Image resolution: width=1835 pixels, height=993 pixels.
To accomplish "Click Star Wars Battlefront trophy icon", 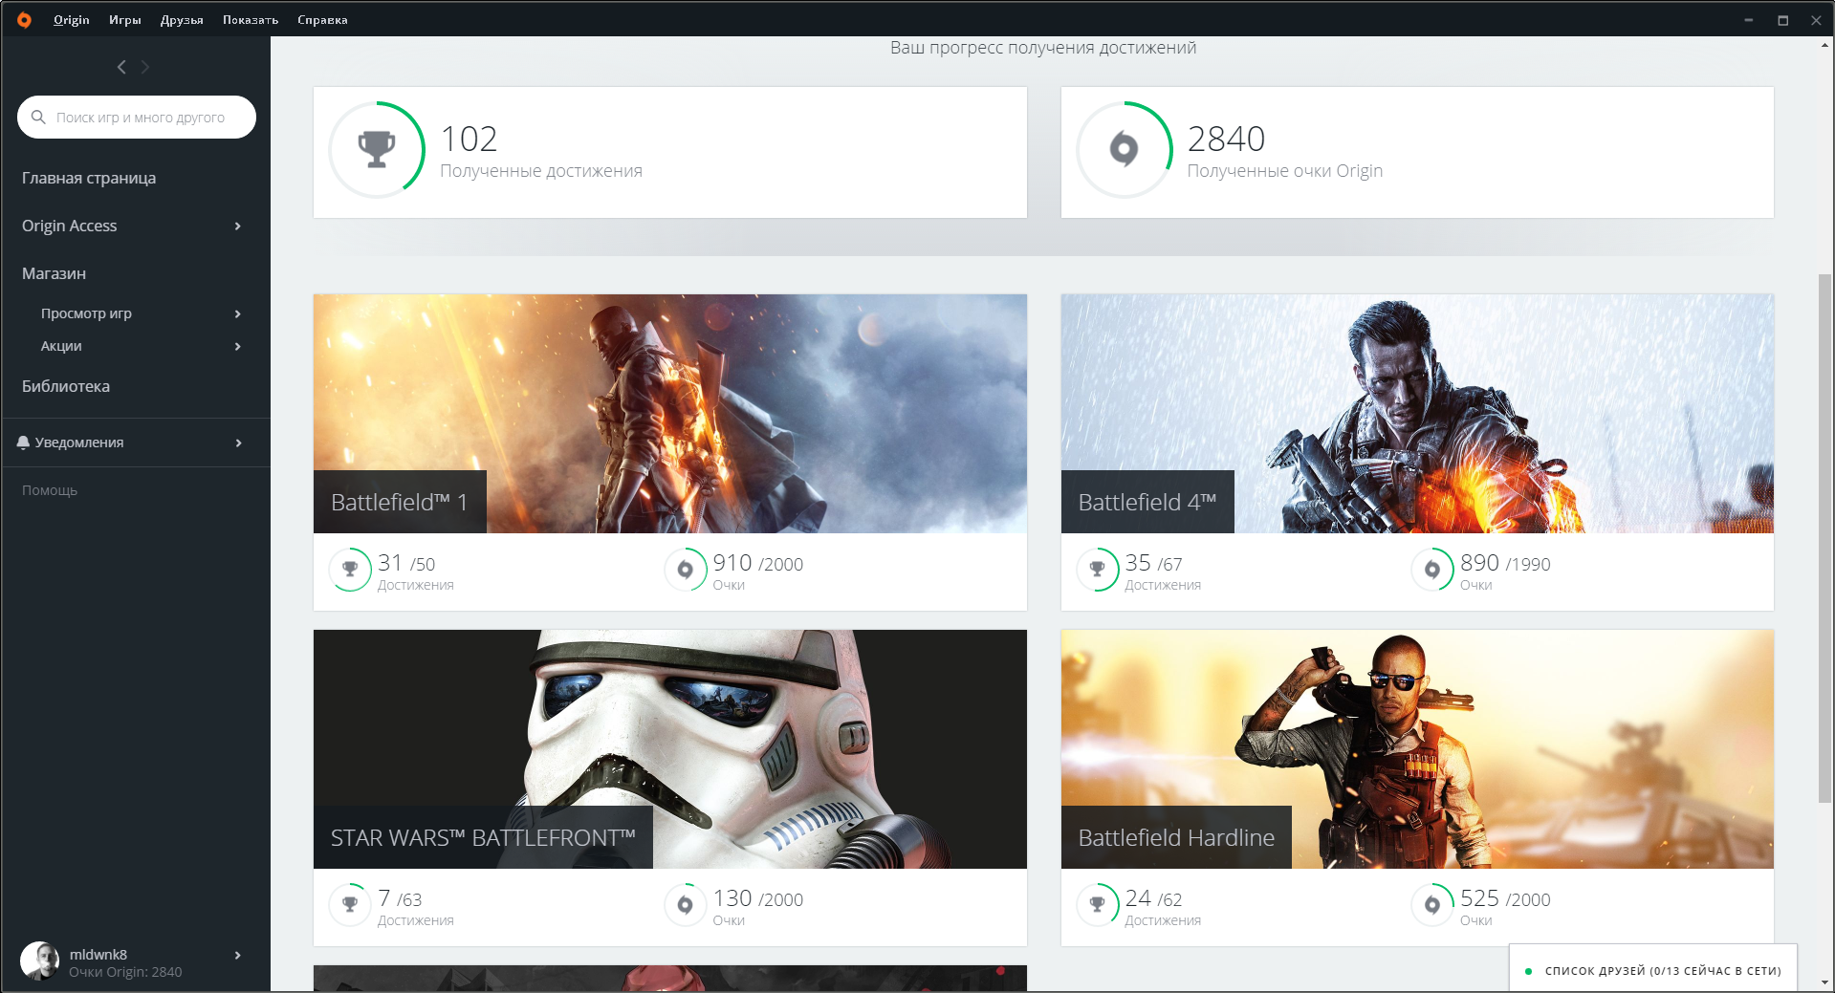I will (x=350, y=905).
